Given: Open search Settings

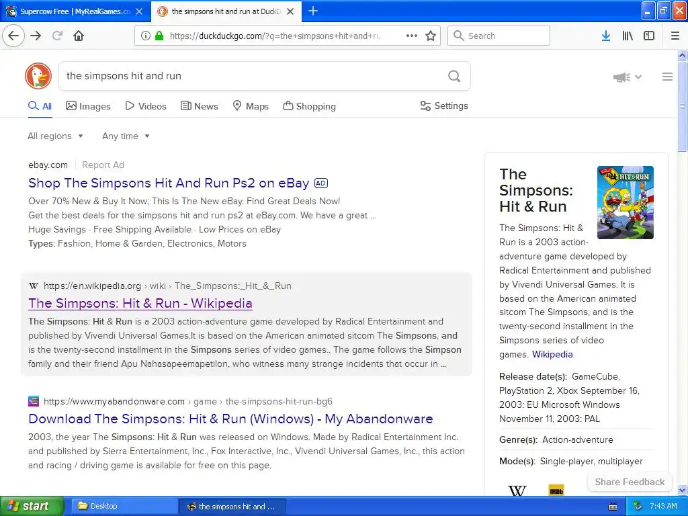Looking at the screenshot, I should pyautogui.click(x=444, y=105).
